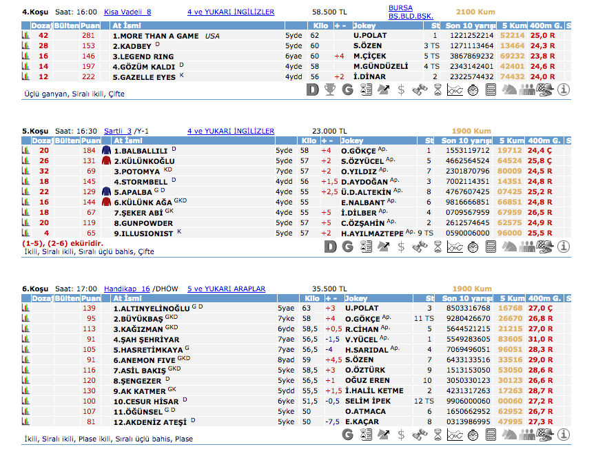This screenshot has height=469, width=607.
Task: Click the trophy icon in race 4 toolbar
Action: click(330, 89)
